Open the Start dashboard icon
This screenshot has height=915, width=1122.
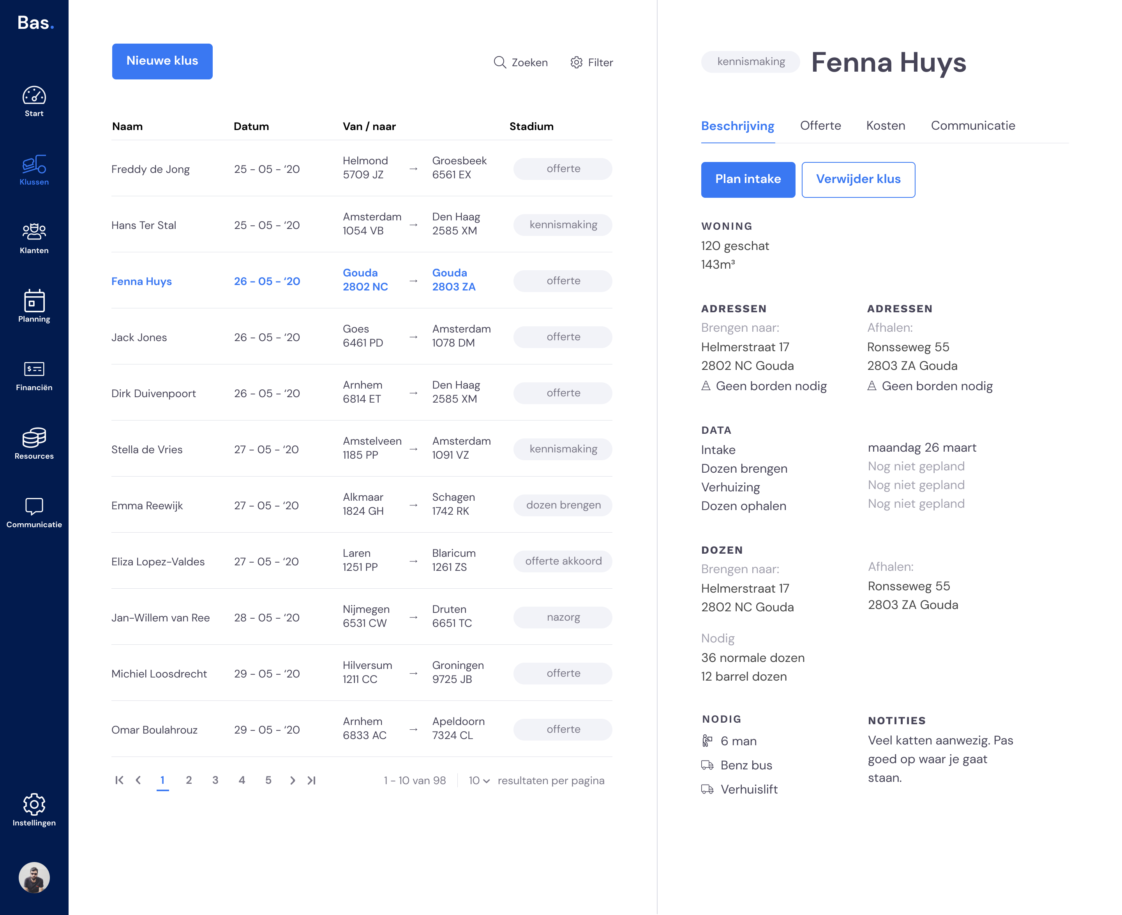[34, 96]
